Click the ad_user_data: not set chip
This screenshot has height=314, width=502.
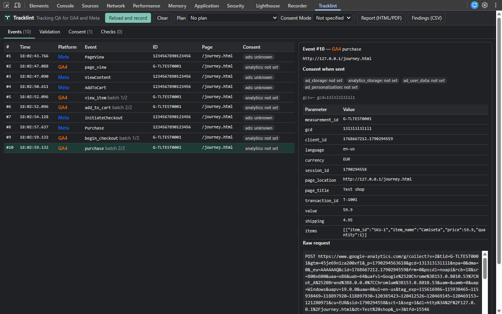coord(424,80)
